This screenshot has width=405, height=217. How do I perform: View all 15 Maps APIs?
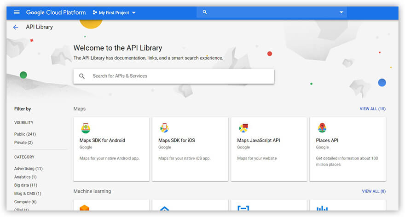click(x=372, y=109)
